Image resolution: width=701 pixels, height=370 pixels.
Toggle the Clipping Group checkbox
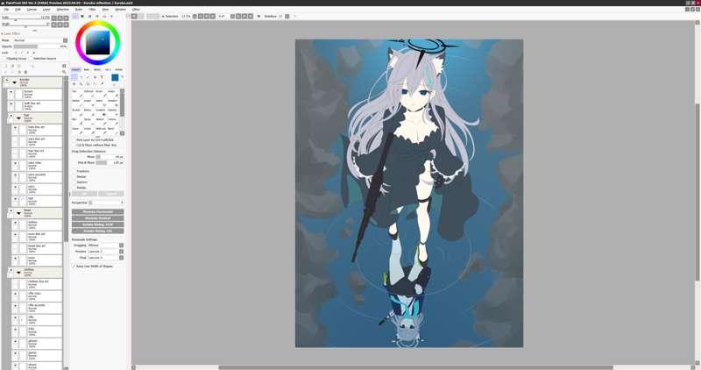pos(14,59)
